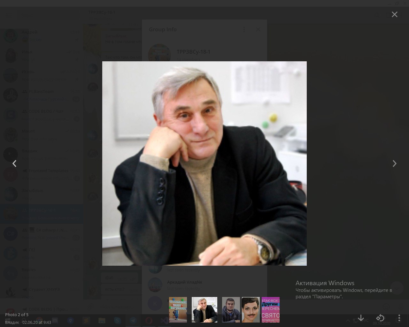The width and height of the screenshot is (409, 327).
Task: Click the "Photo 2 of 5" counter
Action: coord(17,315)
